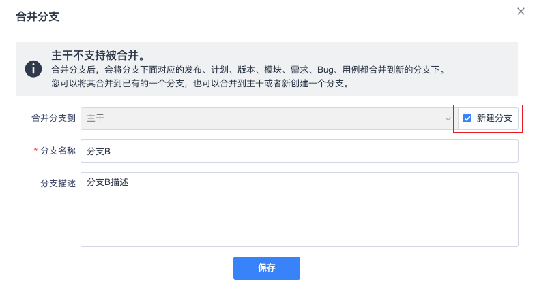Uncheck the 新建分支 checkbox box
The height and width of the screenshot is (296, 537).
[467, 118]
